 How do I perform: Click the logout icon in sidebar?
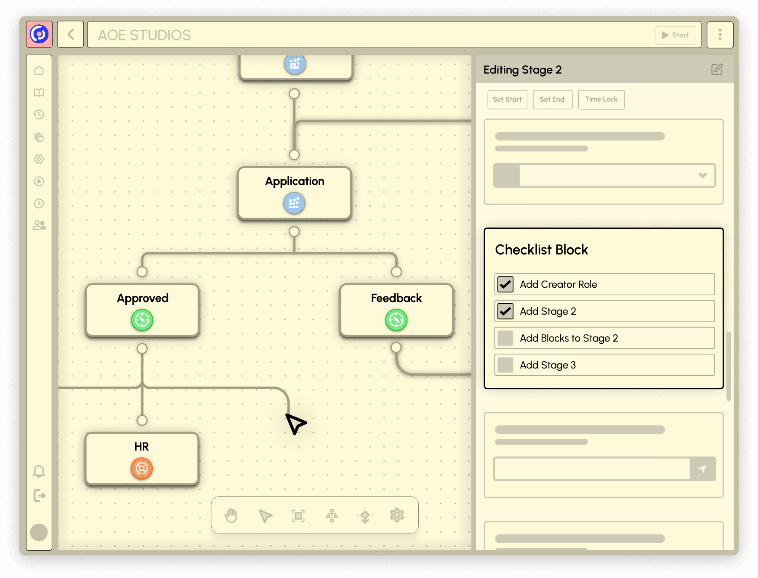39,496
